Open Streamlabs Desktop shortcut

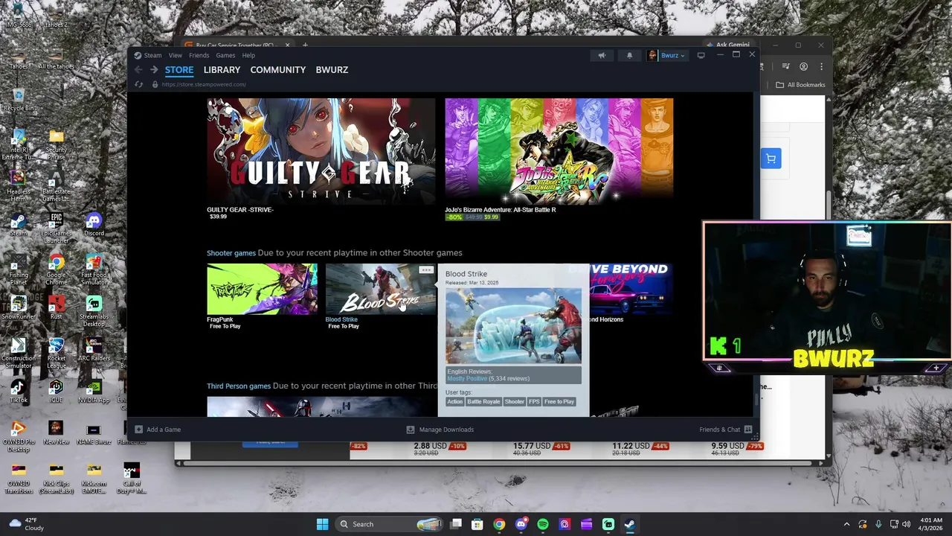94,310
